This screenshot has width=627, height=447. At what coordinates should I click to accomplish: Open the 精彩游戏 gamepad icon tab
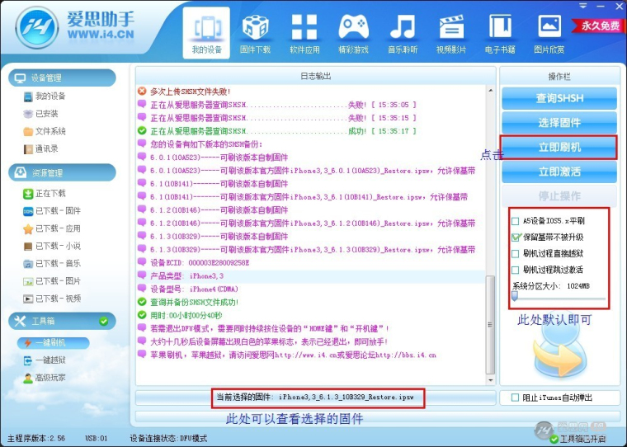353,33
